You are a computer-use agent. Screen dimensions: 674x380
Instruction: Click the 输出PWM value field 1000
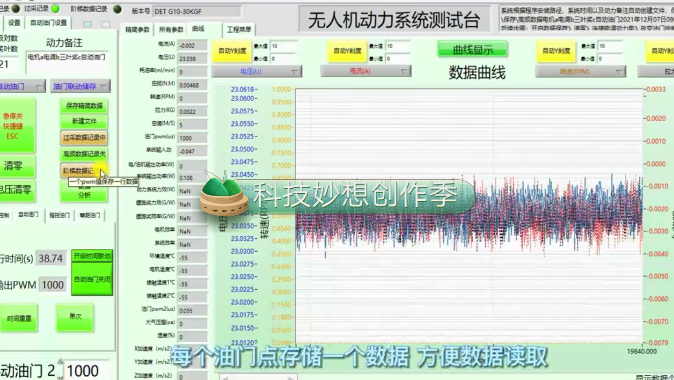(x=52, y=285)
